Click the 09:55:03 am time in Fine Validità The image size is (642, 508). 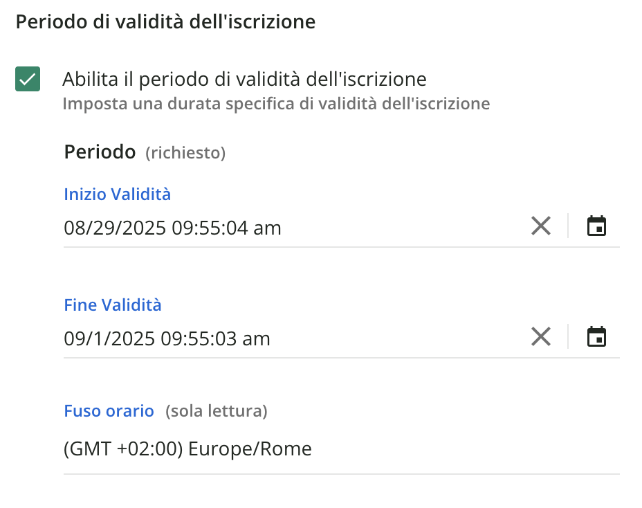[216, 338]
